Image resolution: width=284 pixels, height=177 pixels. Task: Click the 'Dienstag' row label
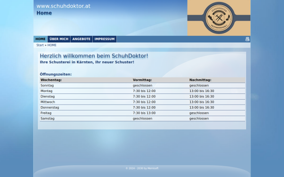47,96
